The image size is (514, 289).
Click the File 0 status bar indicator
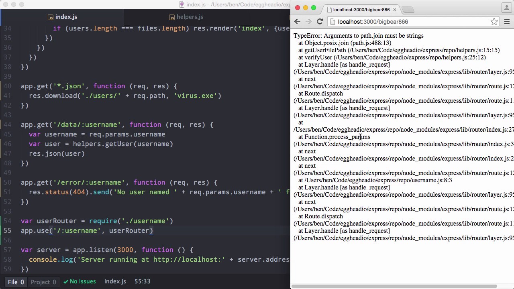tap(16, 282)
